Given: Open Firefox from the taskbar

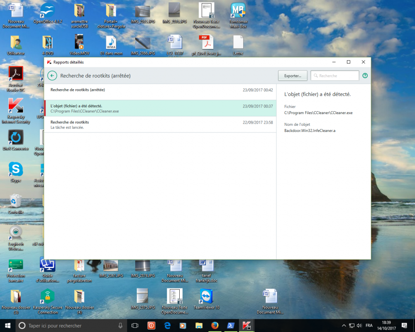Looking at the screenshot, I should (x=215, y=325).
